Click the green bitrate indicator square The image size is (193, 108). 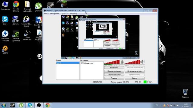coord(145,82)
